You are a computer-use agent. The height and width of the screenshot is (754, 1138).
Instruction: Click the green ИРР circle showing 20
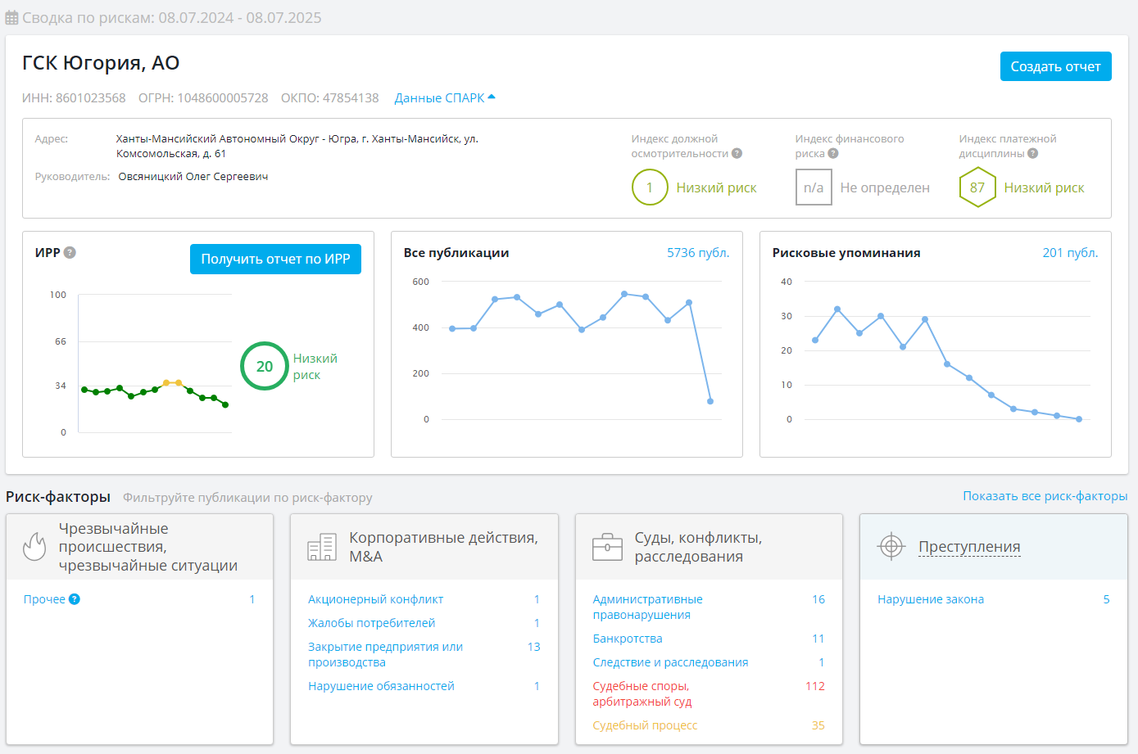coord(264,366)
